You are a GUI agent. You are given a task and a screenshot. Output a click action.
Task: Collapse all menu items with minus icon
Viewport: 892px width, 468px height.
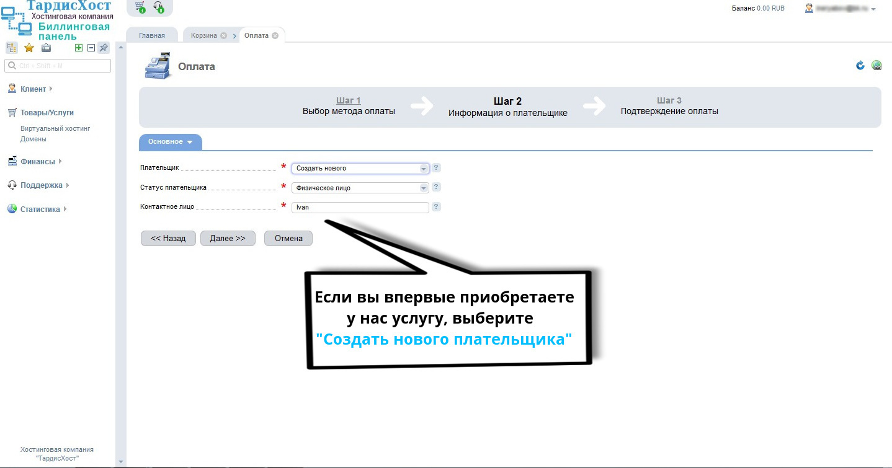[x=91, y=48]
